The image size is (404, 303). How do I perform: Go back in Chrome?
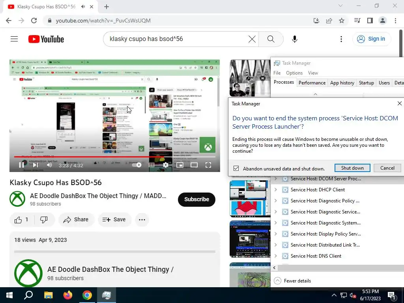(9, 21)
